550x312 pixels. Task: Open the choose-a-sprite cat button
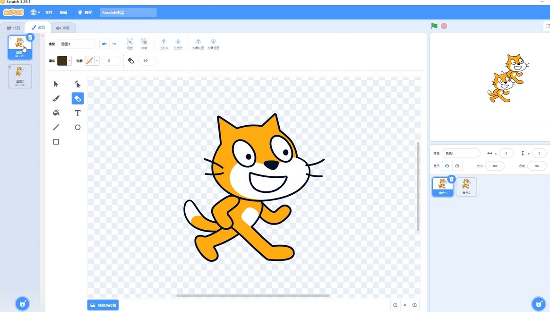click(x=539, y=303)
